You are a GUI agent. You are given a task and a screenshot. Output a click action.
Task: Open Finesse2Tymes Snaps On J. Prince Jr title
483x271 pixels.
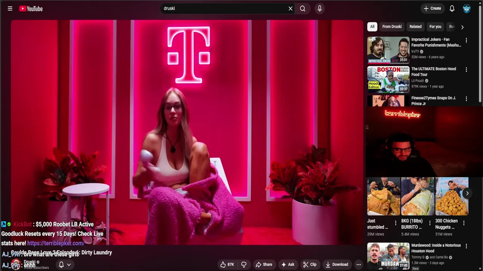tap(434, 100)
